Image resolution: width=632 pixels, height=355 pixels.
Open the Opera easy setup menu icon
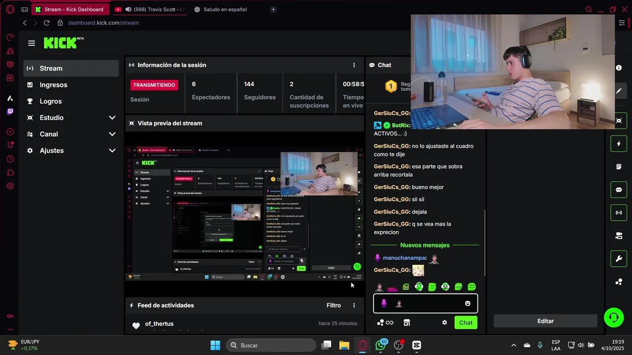pos(622,23)
